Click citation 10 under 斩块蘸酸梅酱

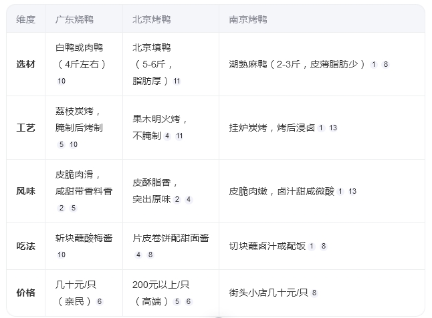62,255
